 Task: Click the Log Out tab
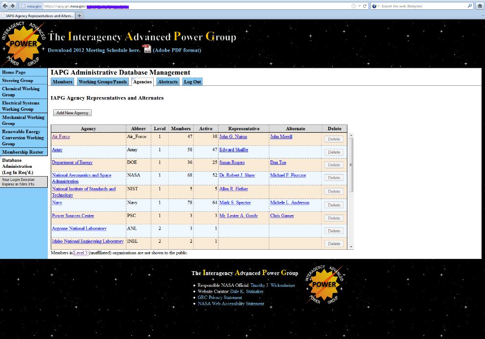click(192, 81)
